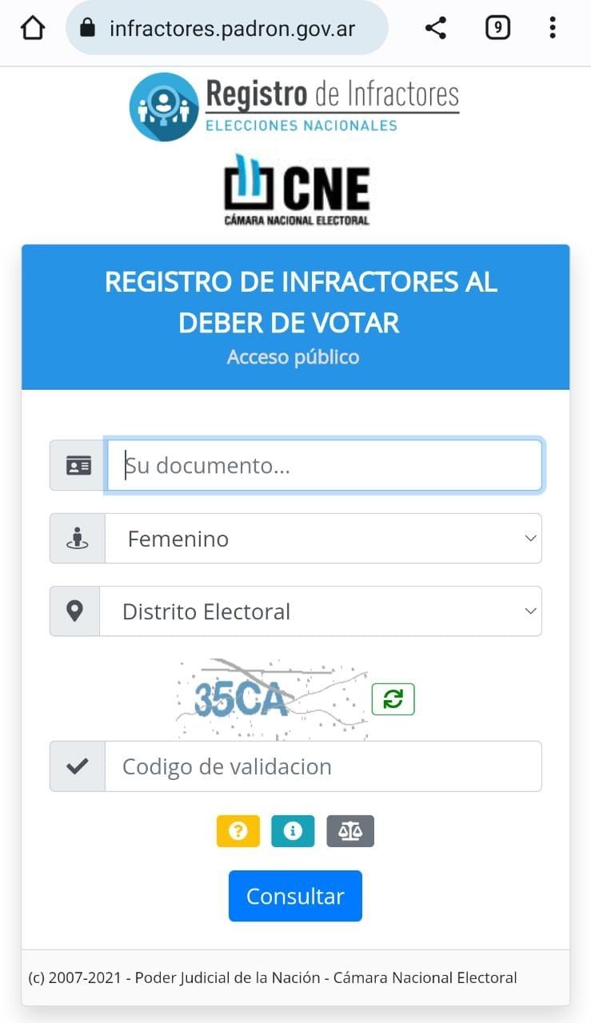Expand the Distrito Electoral dropdown

click(x=320, y=611)
